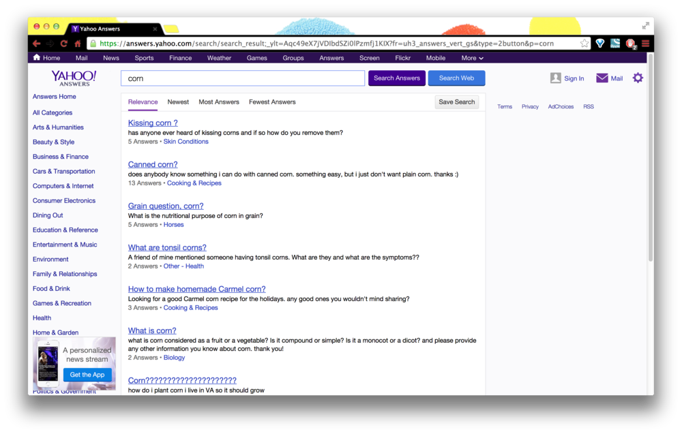682x434 pixels.
Task: Click the Skin Conditions category link
Action: pos(186,142)
